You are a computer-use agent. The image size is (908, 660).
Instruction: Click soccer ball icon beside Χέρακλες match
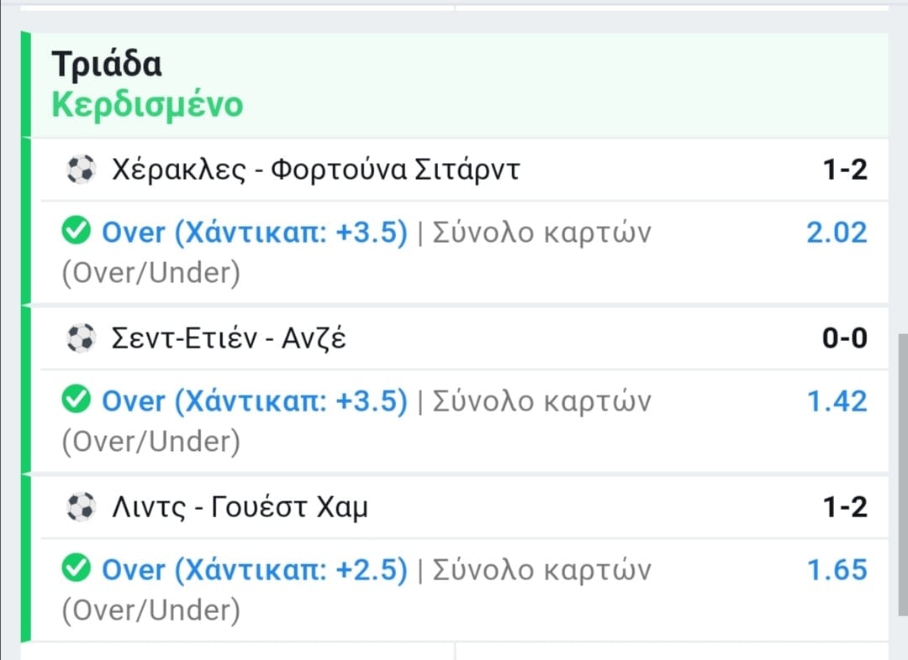click(81, 170)
